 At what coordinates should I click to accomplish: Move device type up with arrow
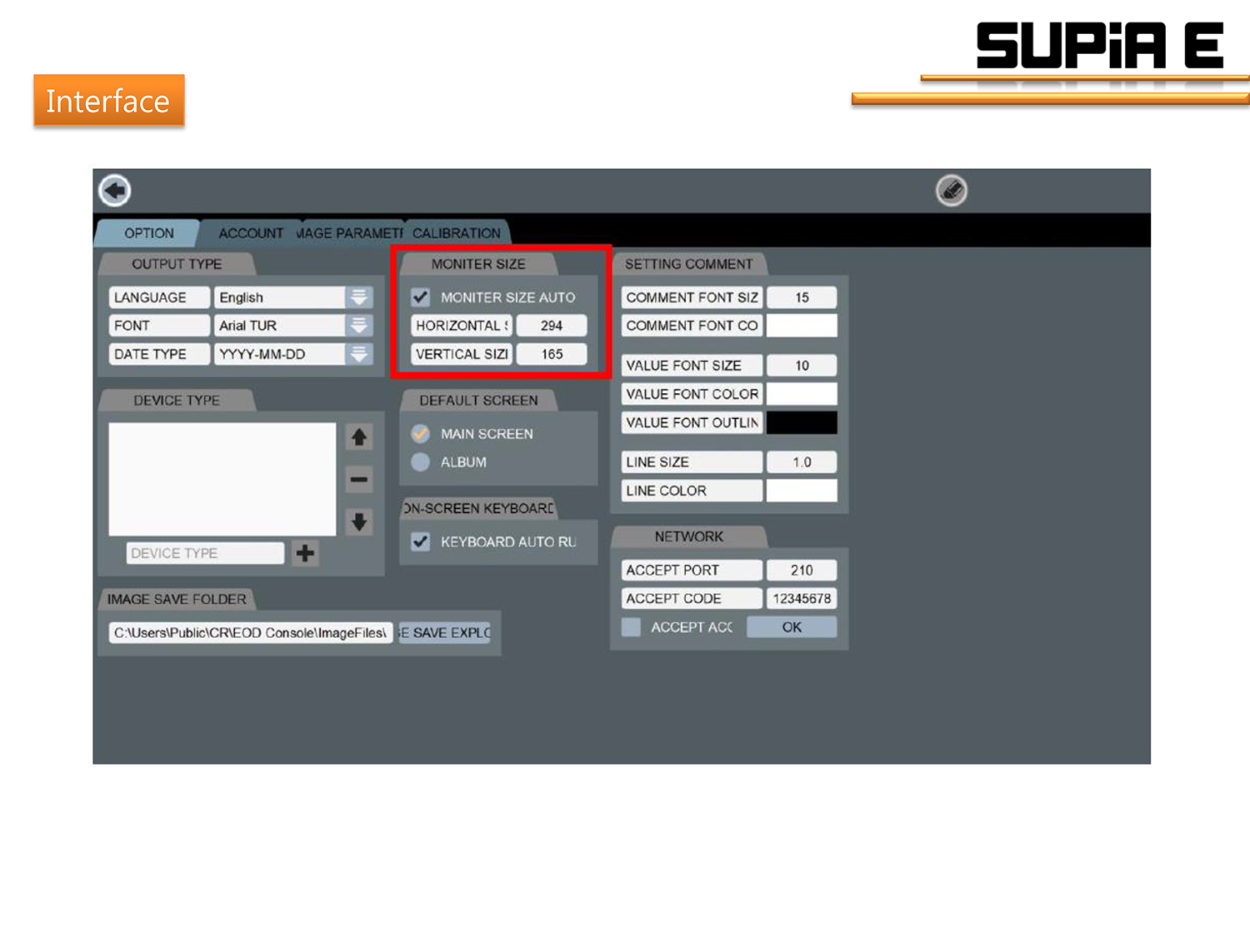(359, 437)
